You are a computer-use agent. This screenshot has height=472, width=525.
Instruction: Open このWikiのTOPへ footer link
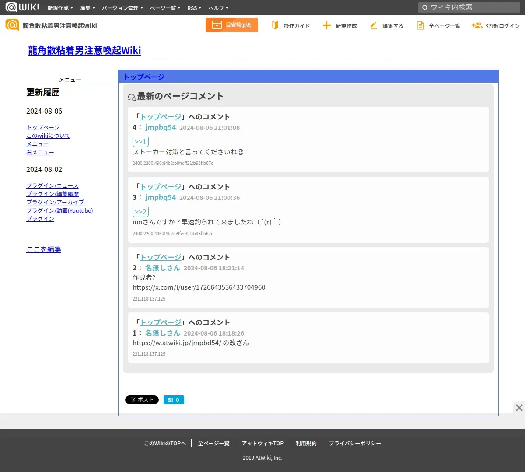pyautogui.click(x=165, y=443)
